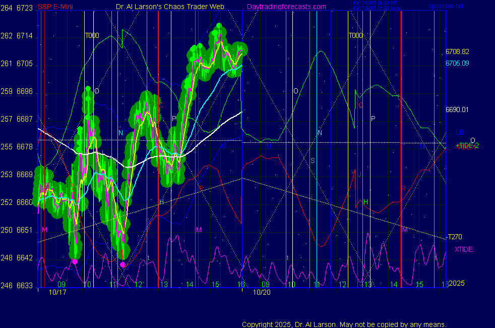The width and height of the screenshot is (495, 328).
Task: Click the magenta dot near the 09:30 low
Action: 75,261
